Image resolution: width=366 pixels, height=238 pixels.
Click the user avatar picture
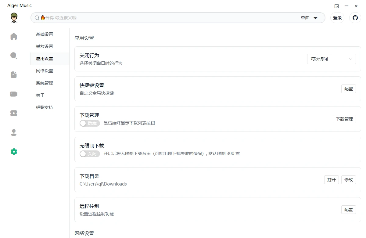[14, 18]
